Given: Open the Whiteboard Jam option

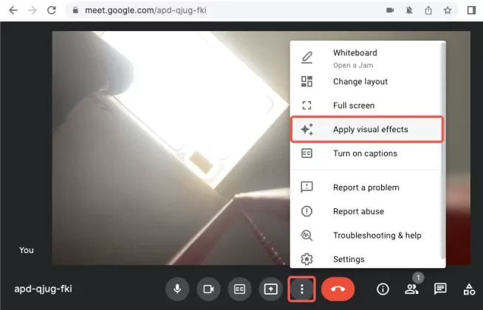Looking at the screenshot, I should (x=366, y=58).
